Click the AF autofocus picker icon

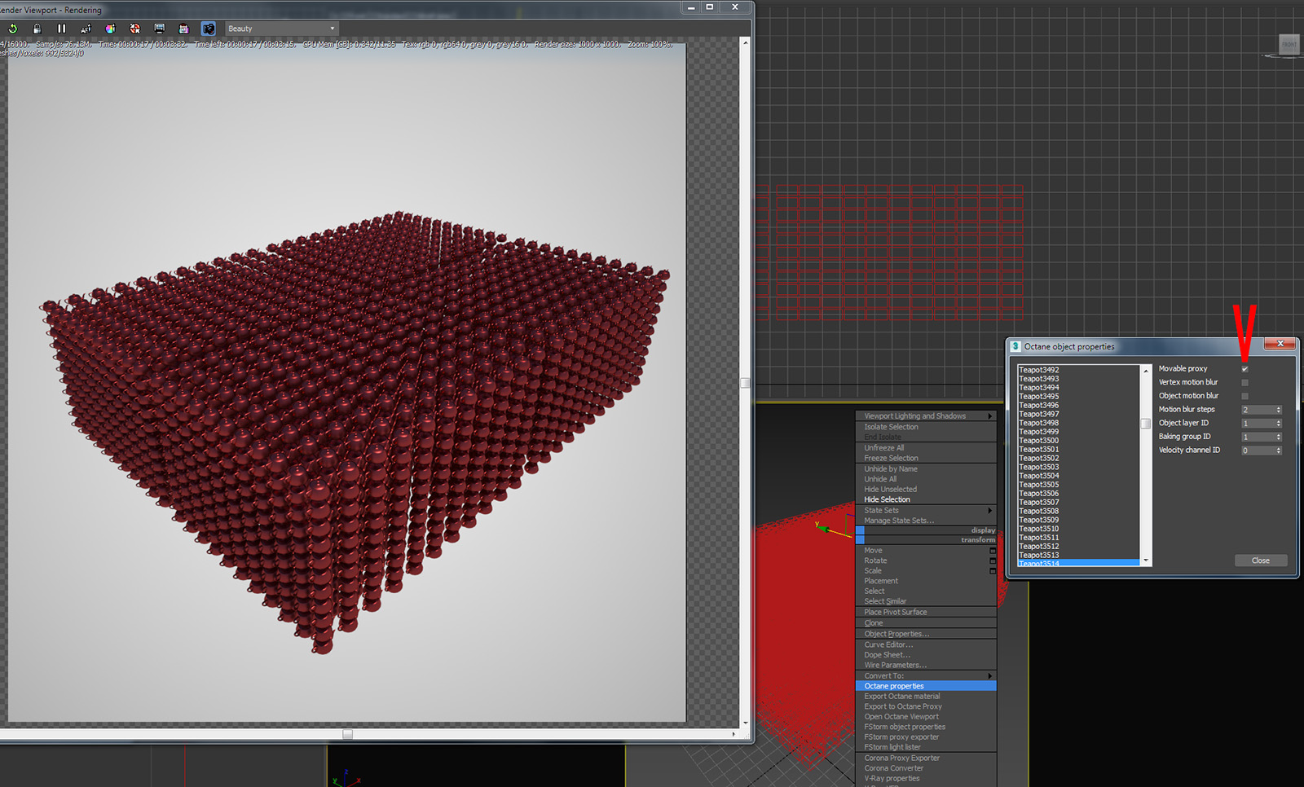click(86, 29)
